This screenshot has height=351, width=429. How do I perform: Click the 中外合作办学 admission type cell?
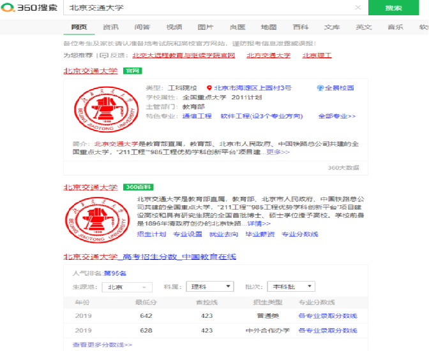267,331
